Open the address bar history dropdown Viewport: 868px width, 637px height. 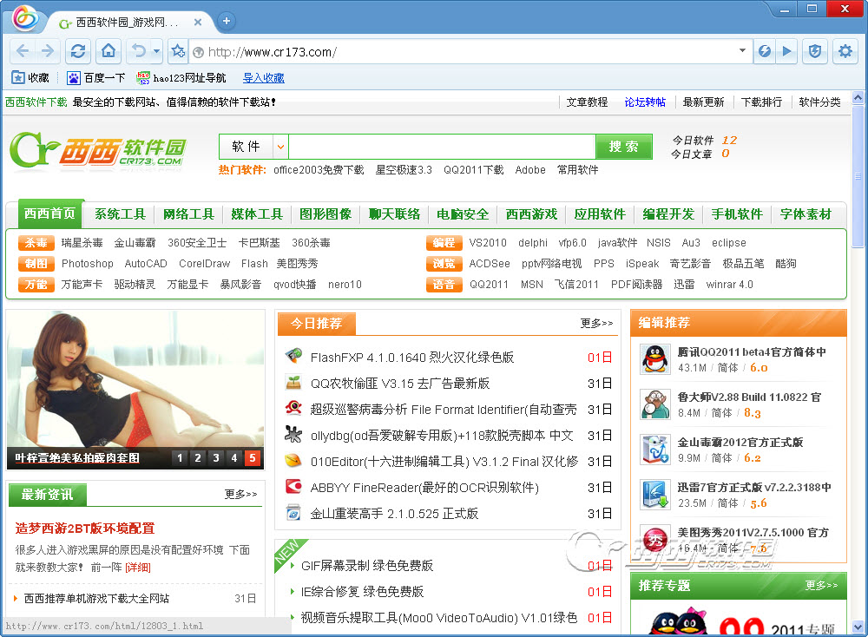coord(742,50)
